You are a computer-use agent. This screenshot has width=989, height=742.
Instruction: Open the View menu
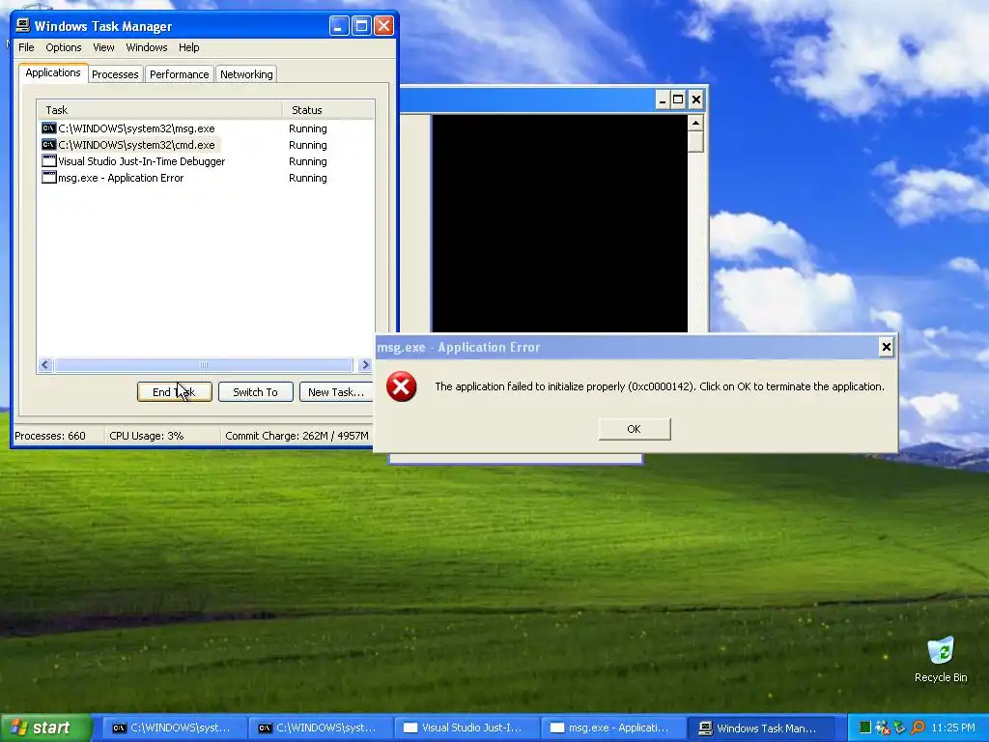pos(103,47)
